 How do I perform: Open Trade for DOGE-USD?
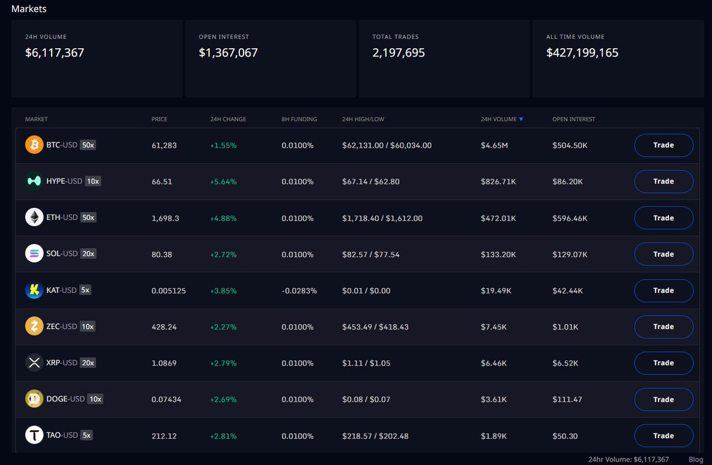(663, 400)
